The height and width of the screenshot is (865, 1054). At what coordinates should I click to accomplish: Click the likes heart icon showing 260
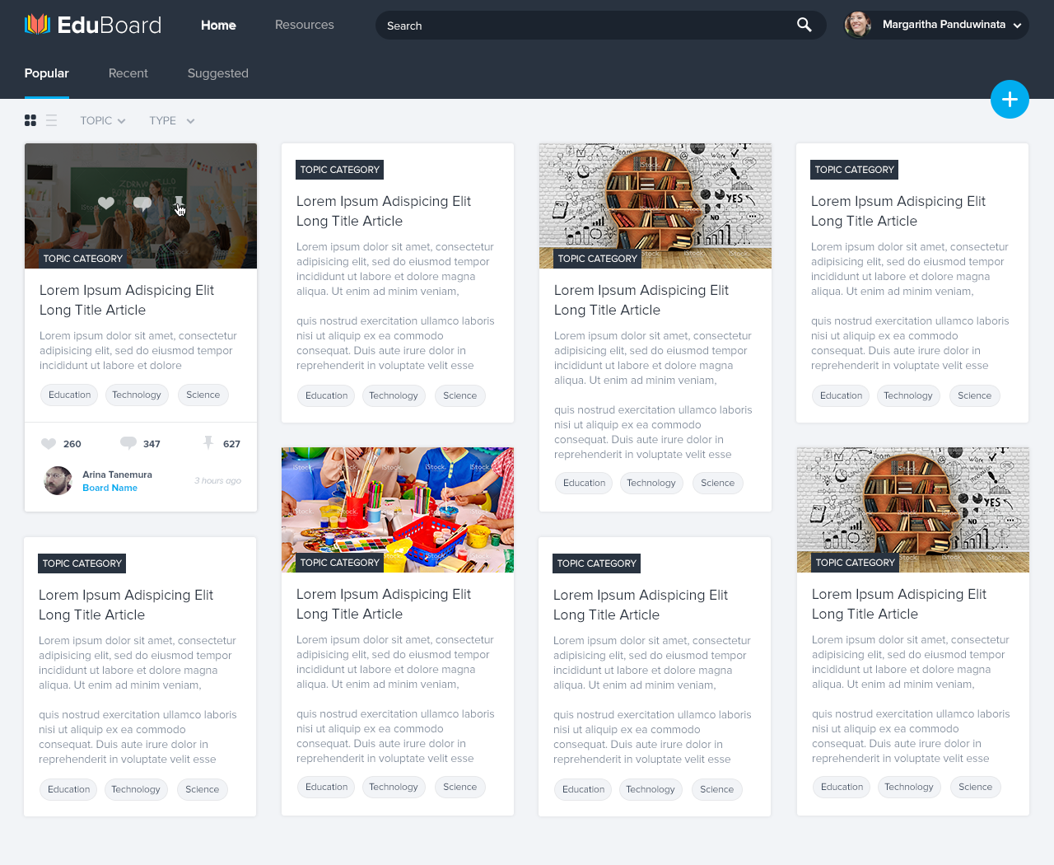coord(49,444)
